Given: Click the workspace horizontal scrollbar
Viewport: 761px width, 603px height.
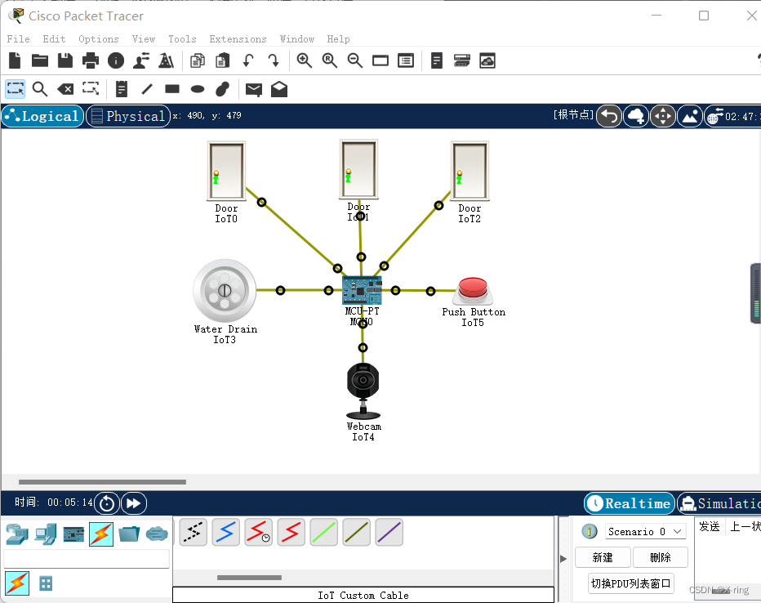Looking at the screenshot, I should click(102, 482).
